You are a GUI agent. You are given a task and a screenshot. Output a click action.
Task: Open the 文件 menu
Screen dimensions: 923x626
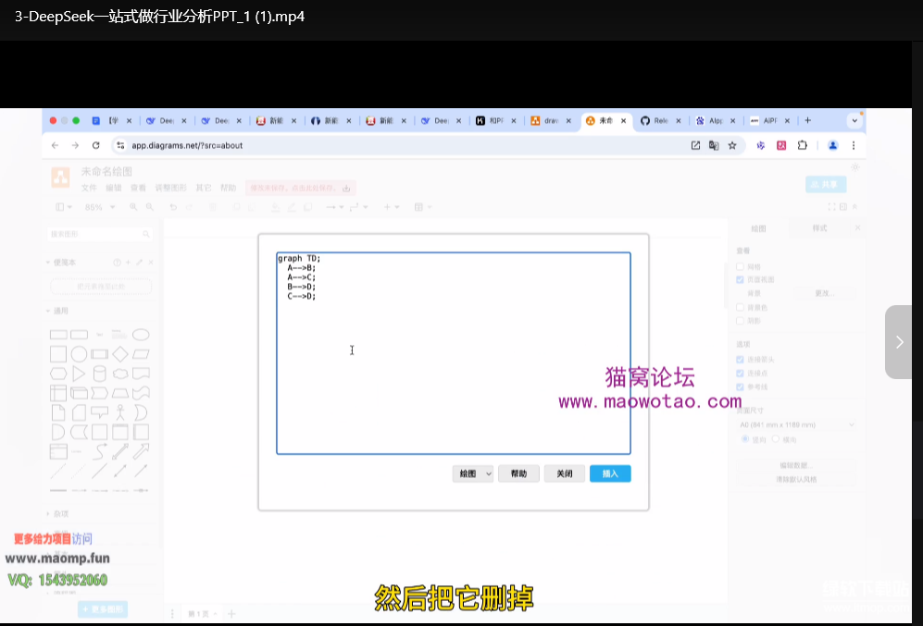click(x=89, y=188)
